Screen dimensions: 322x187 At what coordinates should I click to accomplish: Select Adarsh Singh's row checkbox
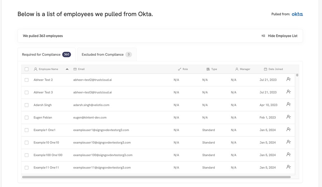click(26, 105)
